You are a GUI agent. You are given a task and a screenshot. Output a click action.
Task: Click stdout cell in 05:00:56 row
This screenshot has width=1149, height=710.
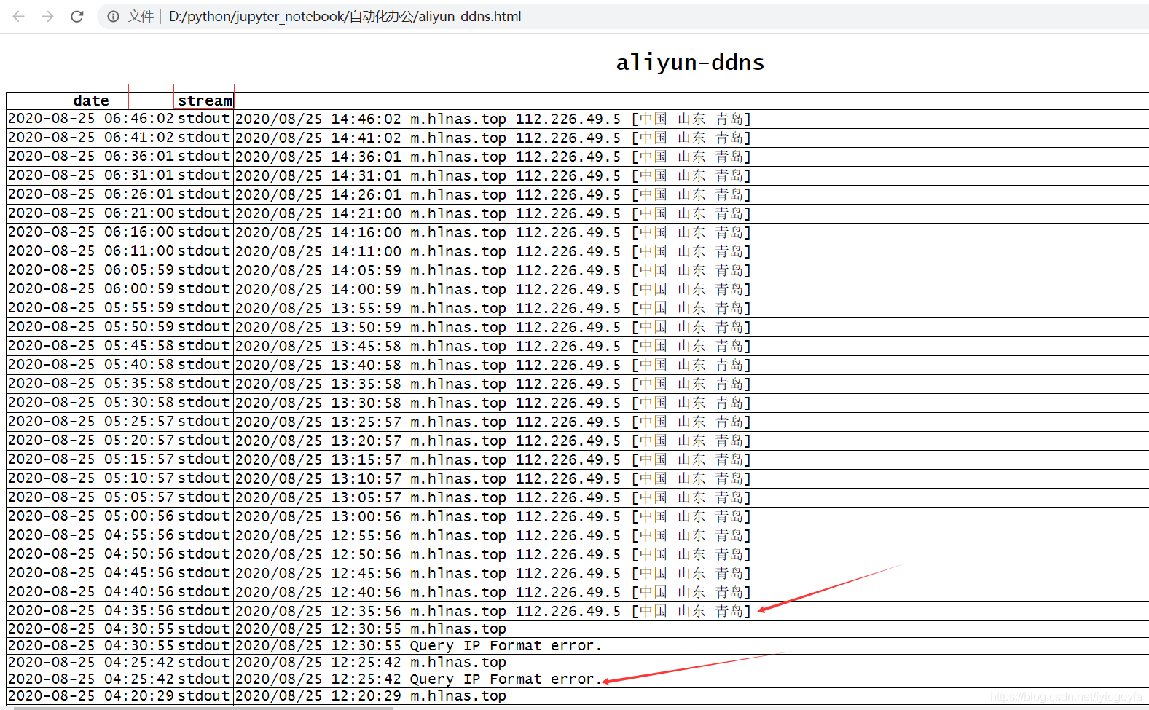(205, 516)
